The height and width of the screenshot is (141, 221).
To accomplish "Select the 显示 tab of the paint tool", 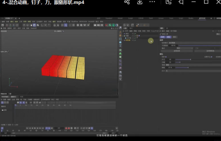I will (x=175, y=37).
